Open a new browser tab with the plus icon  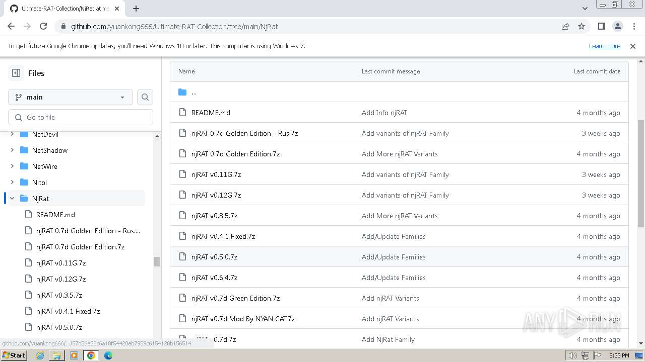click(x=136, y=9)
